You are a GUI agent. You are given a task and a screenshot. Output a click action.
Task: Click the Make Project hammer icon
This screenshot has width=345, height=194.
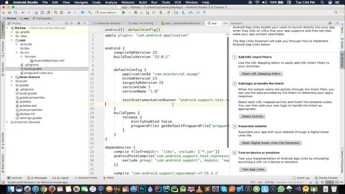[90, 12]
